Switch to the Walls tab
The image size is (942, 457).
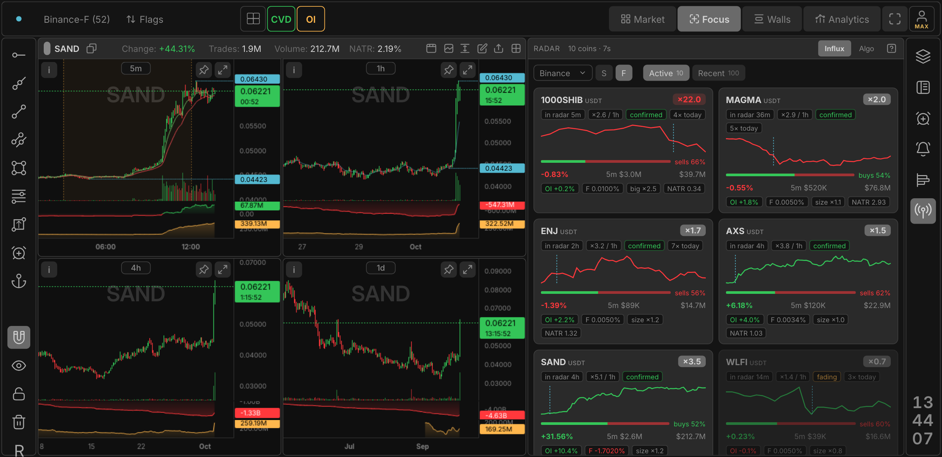click(x=772, y=19)
